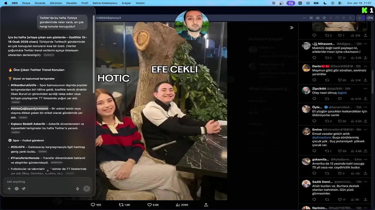Click the Ask anything input field
375x210 pixels.
[x=48, y=182]
